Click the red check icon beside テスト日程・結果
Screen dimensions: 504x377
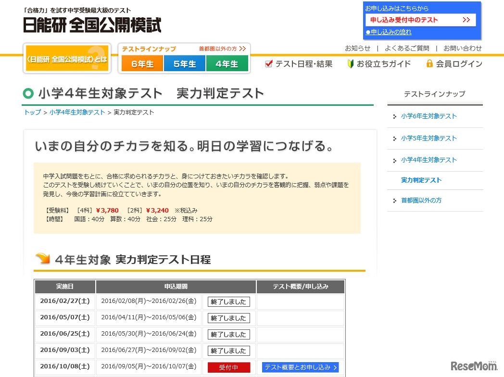[x=268, y=63]
